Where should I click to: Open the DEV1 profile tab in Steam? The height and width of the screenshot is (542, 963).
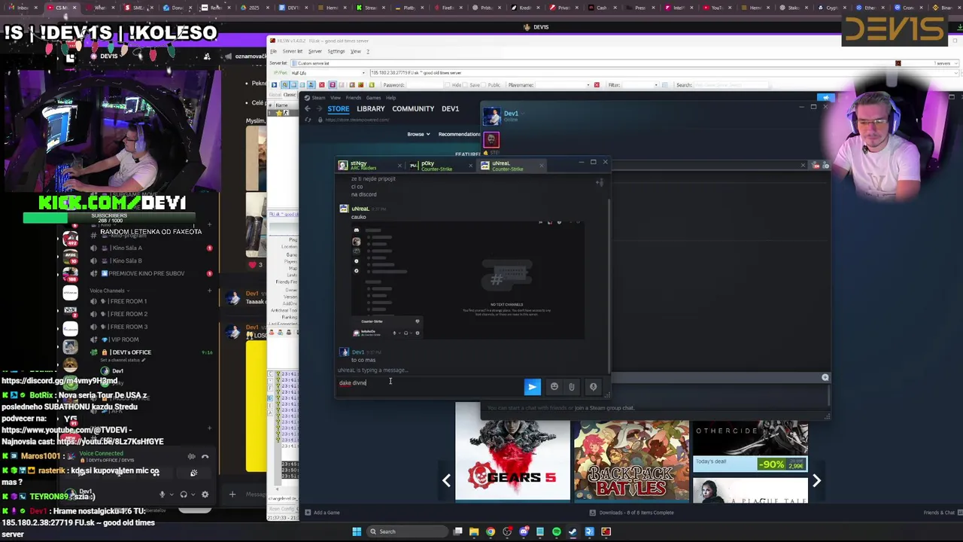click(450, 108)
